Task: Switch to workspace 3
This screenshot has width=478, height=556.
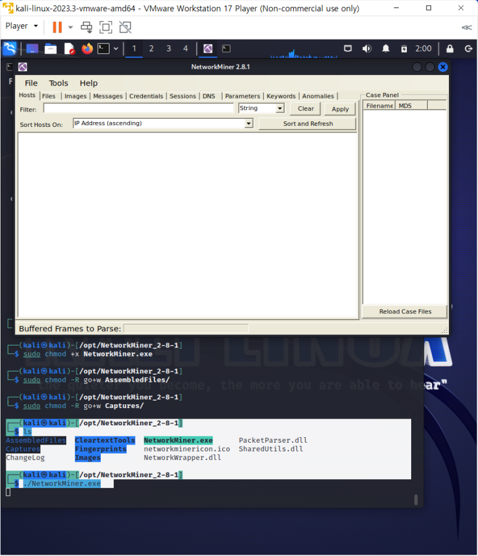Action: (x=169, y=48)
